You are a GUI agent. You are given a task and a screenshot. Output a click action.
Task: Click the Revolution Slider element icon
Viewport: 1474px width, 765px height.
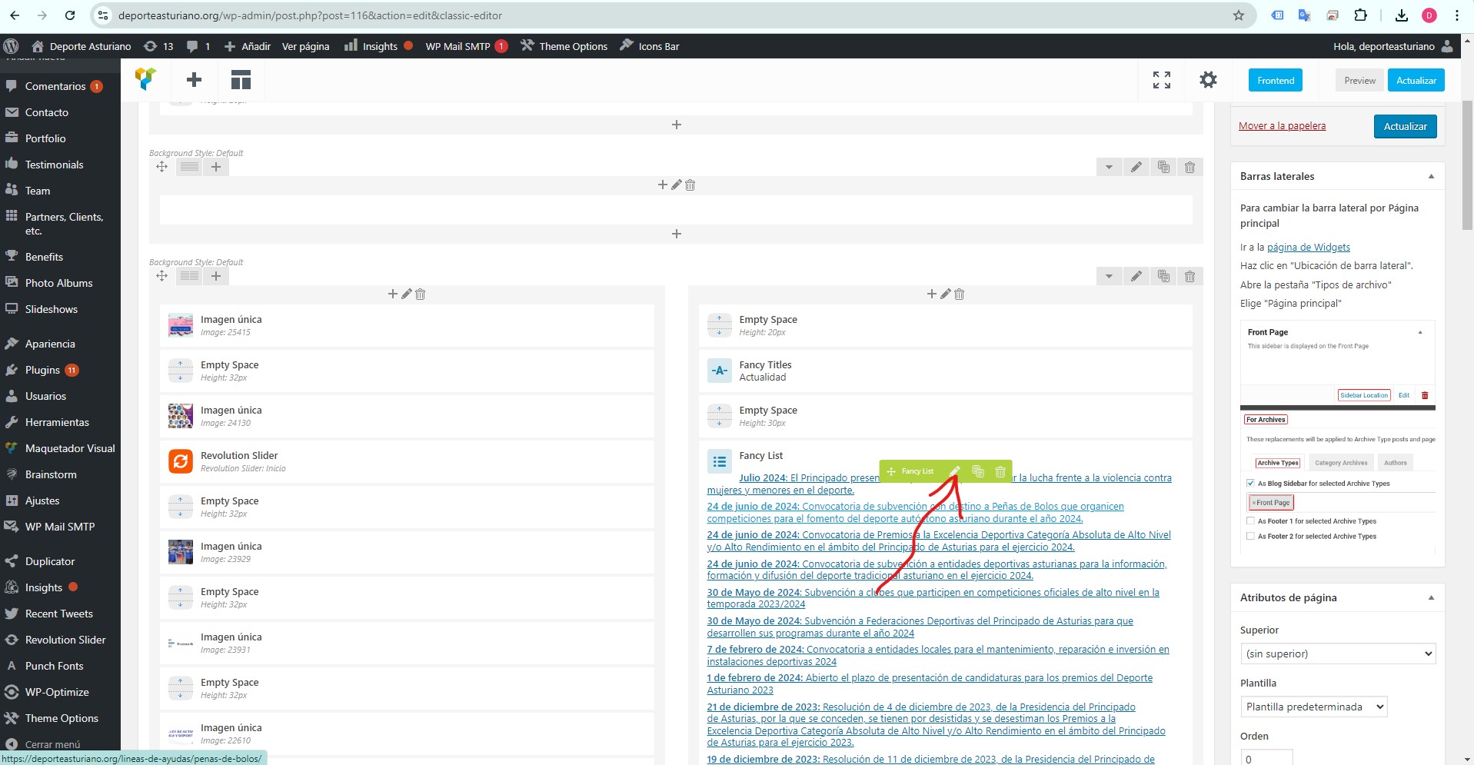[181, 461]
